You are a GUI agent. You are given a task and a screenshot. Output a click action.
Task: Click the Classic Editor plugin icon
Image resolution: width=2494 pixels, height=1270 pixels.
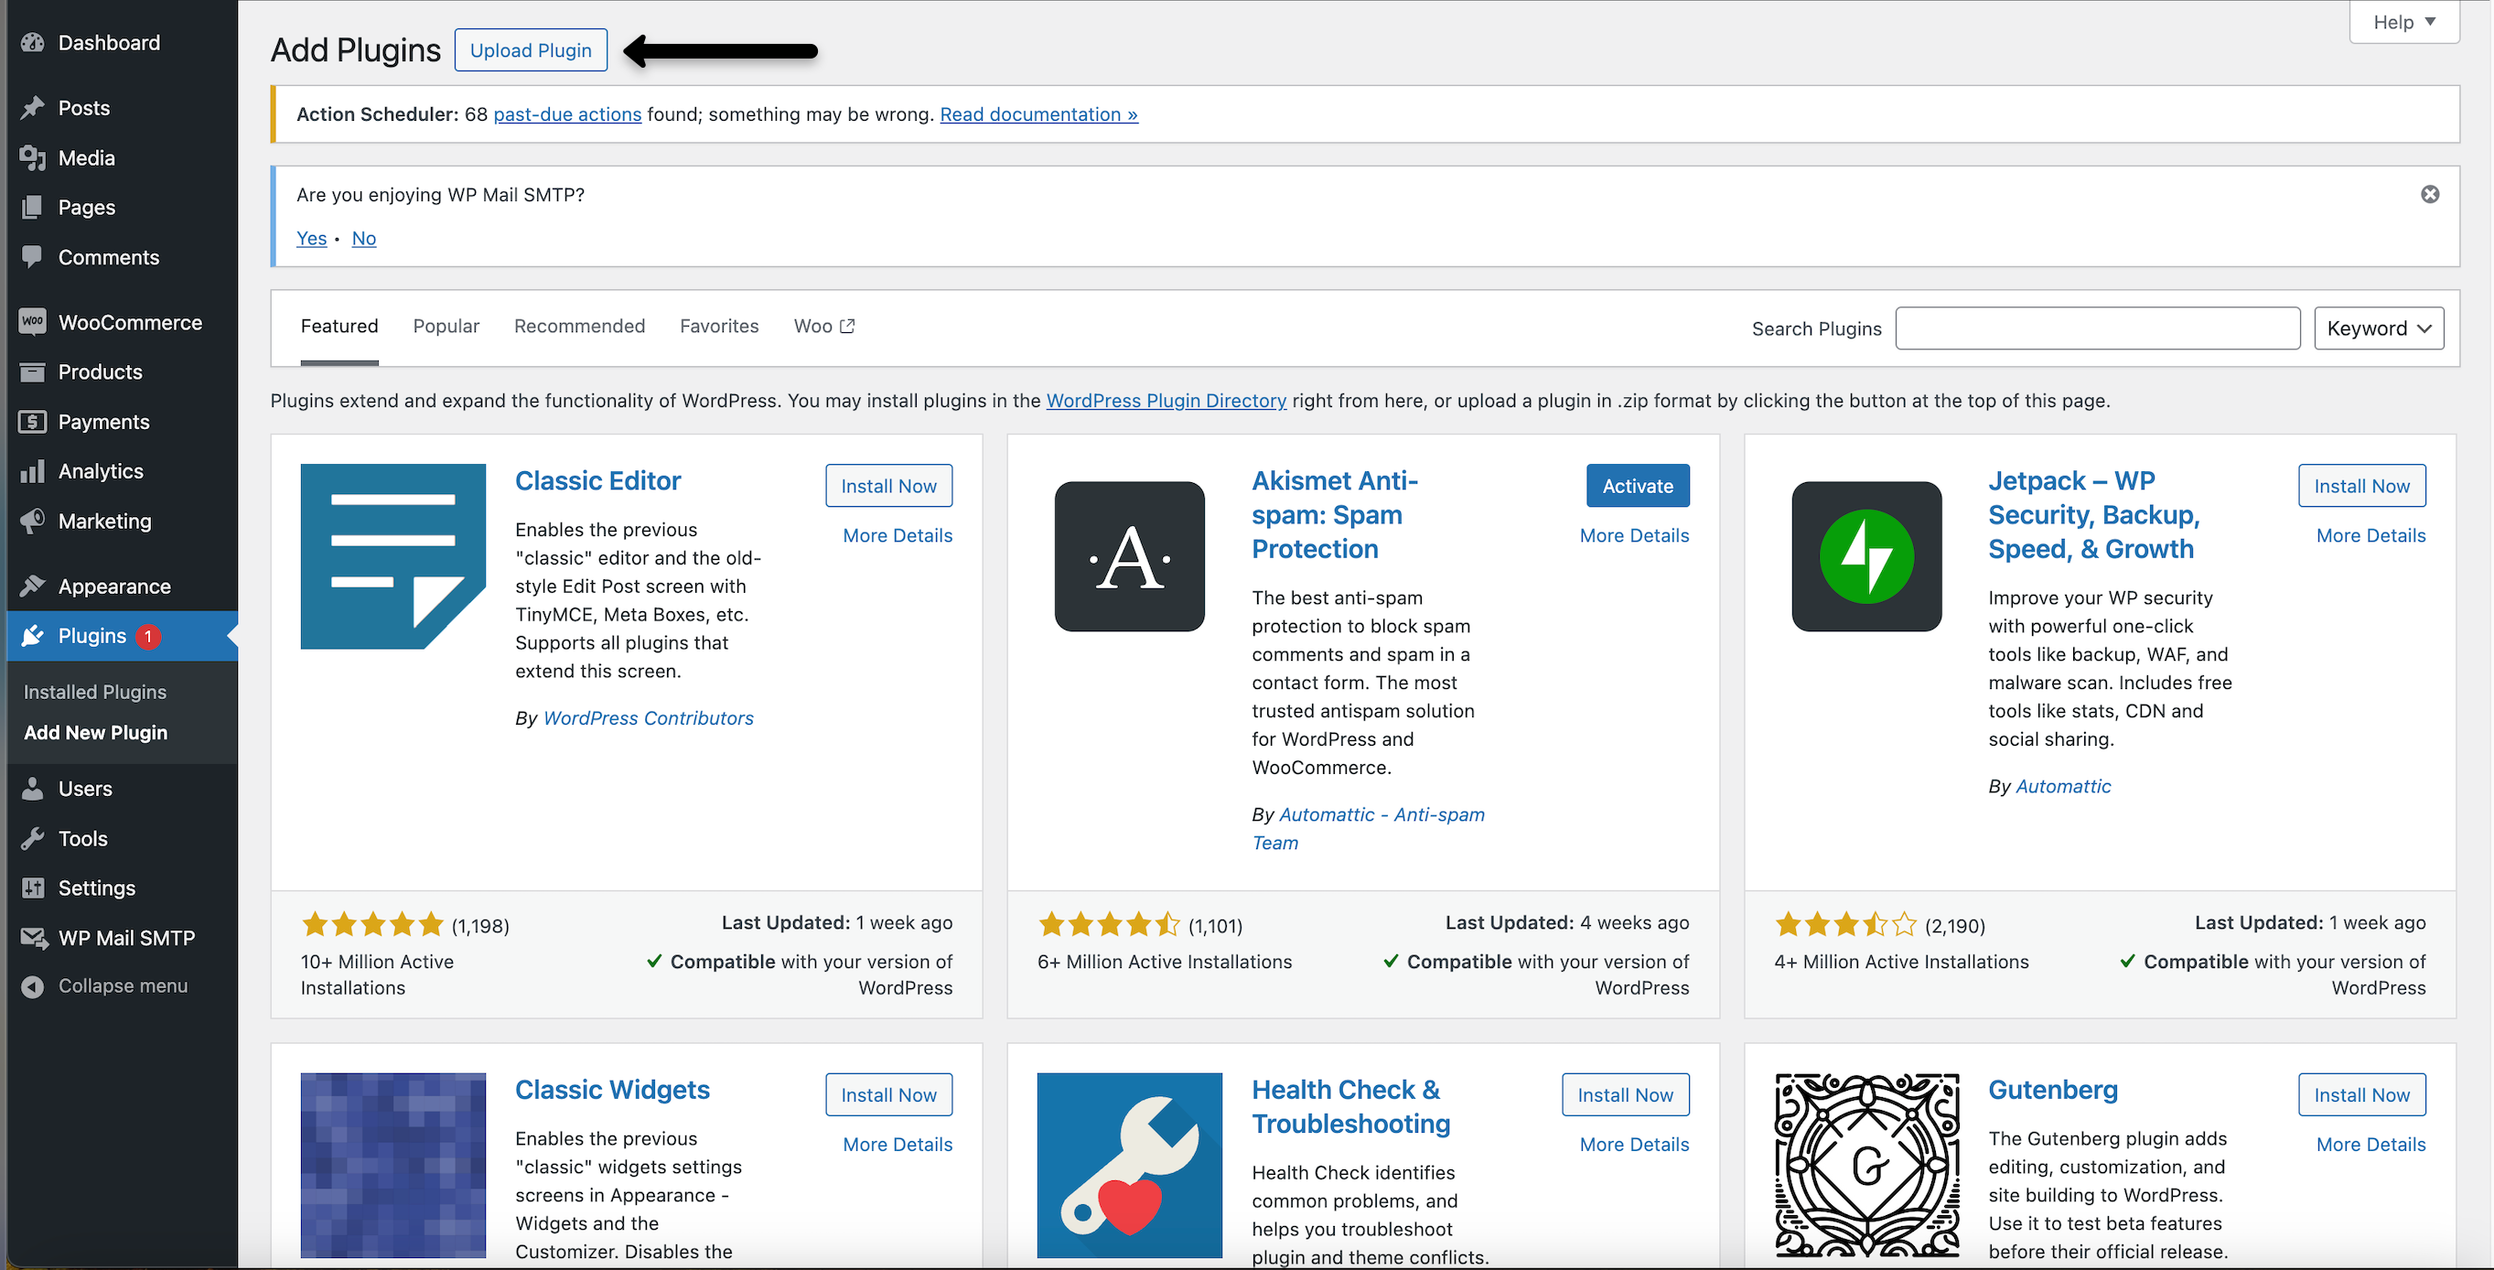393,556
